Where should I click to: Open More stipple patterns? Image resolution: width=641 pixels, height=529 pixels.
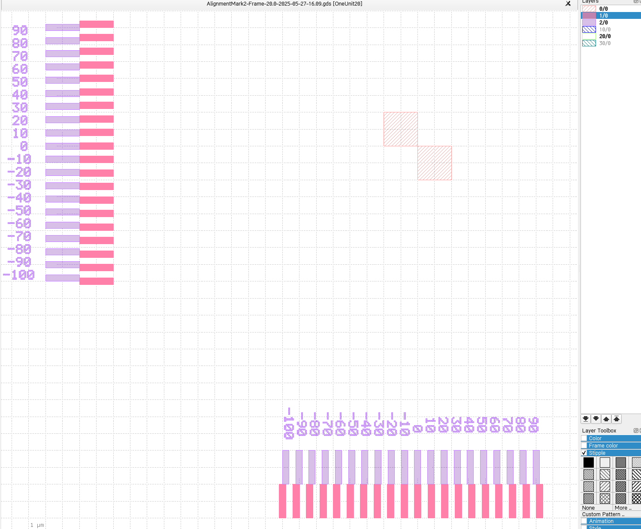(623, 508)
